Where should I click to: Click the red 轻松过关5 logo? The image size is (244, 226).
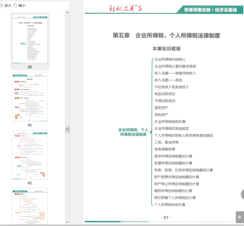point(125,8)
